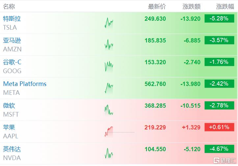
Task: Click the -4.67% change badge for NVDA
Action: pyautogui.click(x=219, y=149)
